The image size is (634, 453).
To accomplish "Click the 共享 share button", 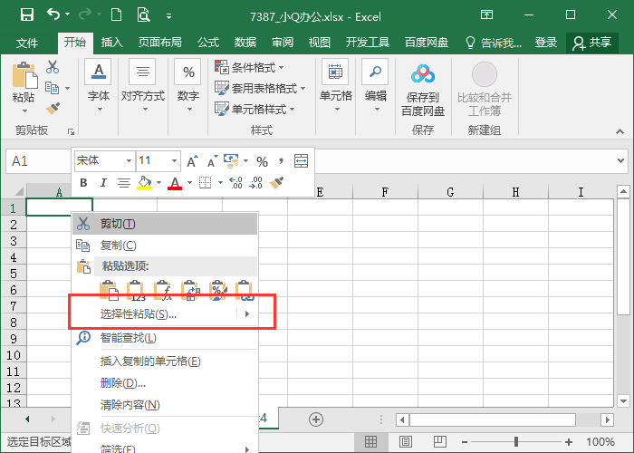I will (592, 43).
